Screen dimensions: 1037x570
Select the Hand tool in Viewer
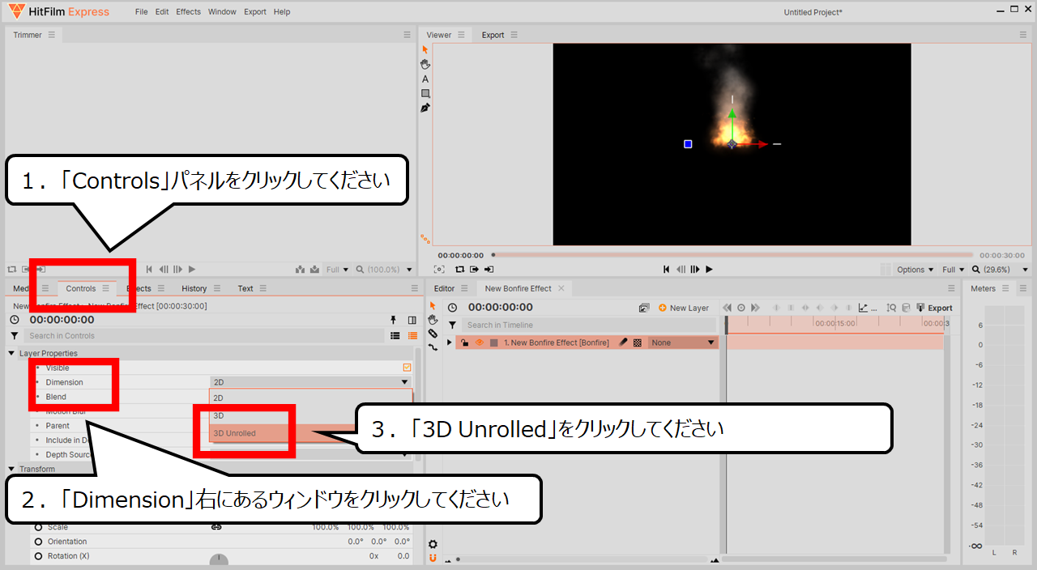point(425,64)
